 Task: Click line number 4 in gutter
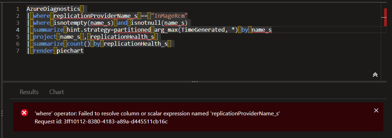coord(18,30)
